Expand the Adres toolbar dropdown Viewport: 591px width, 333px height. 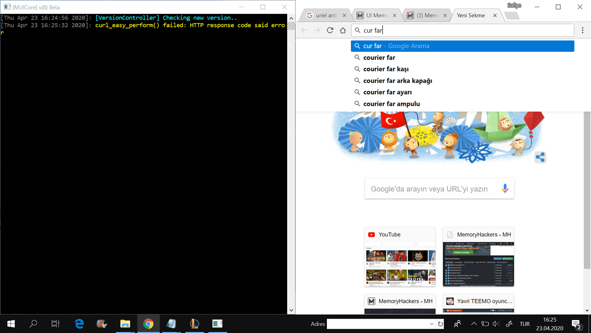point(431,324)
